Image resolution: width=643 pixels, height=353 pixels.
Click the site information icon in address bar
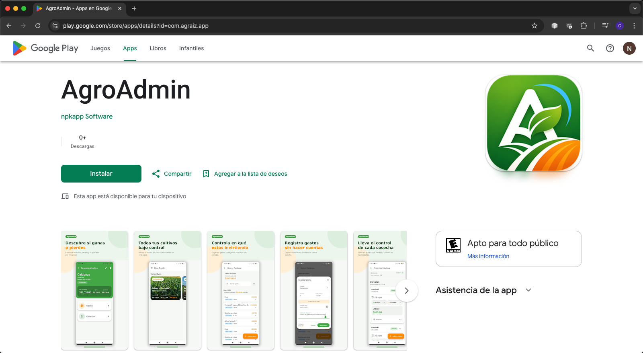click(x=55, y=26)
